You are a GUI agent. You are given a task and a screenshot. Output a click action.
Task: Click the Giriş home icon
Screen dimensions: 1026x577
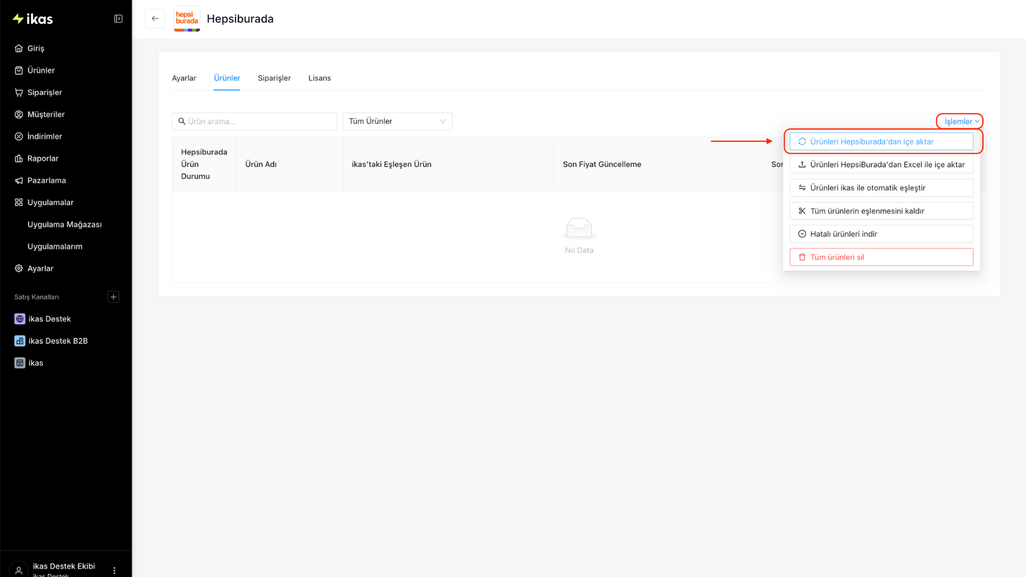[x=19, y=48]
